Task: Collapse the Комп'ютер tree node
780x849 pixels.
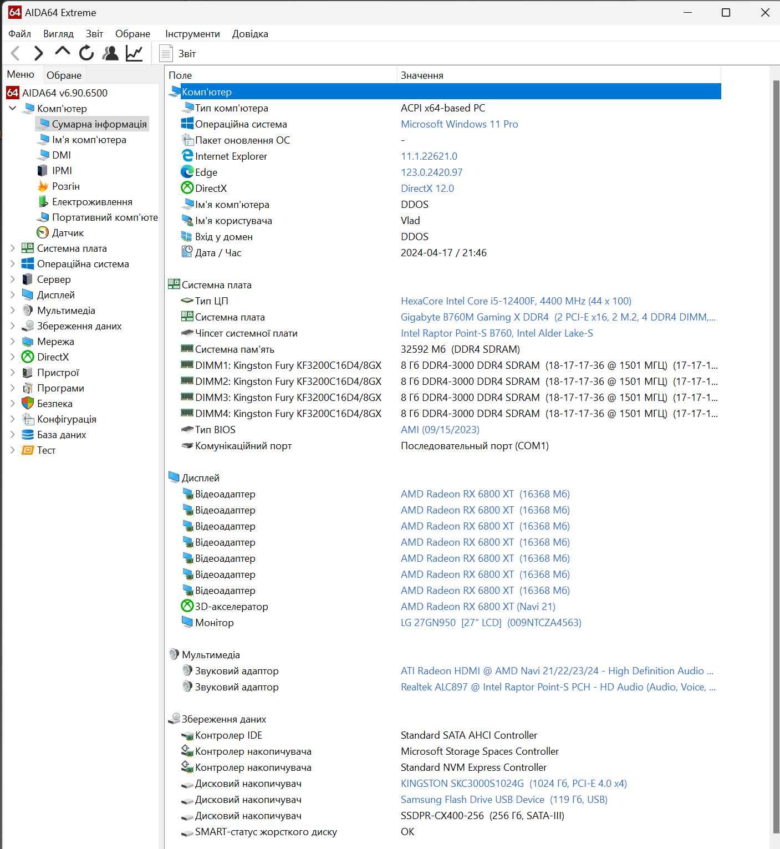Action: 13,108
